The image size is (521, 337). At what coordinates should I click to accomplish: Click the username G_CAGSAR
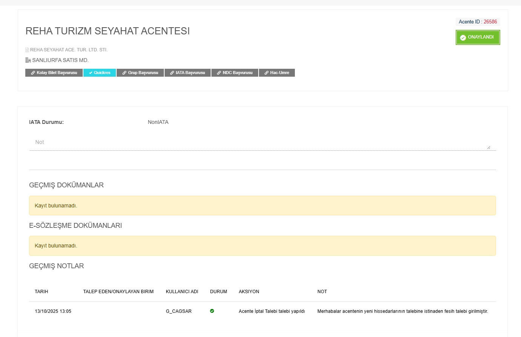pos(179,311)
